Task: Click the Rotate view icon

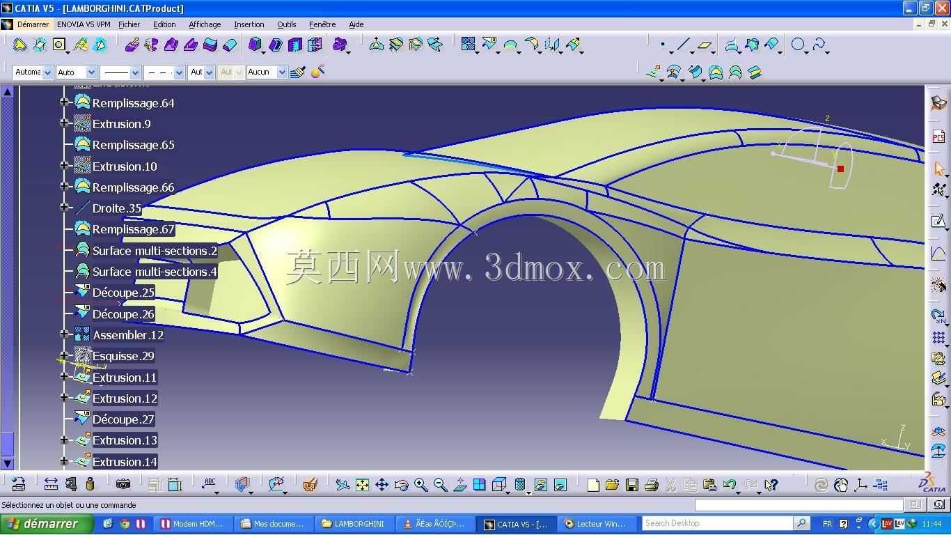Action: [401, 485]
